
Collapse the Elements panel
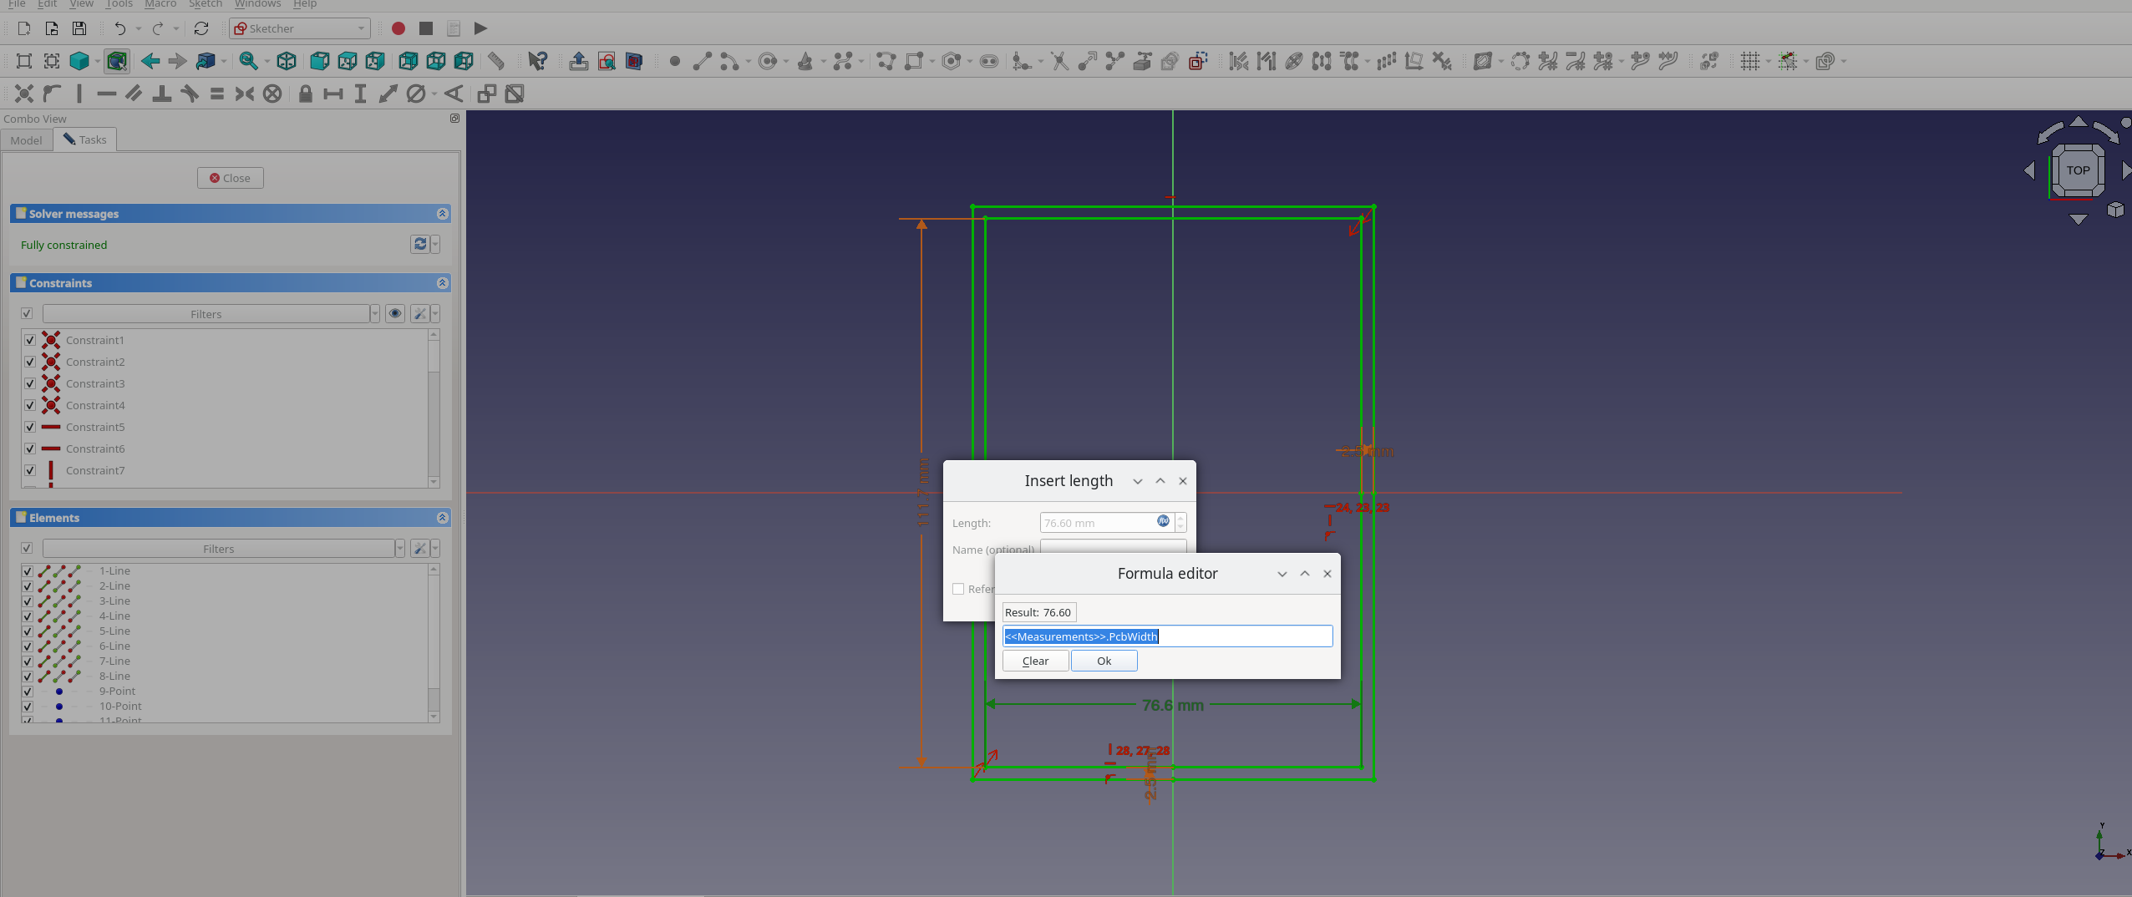[x=442, y=517]
